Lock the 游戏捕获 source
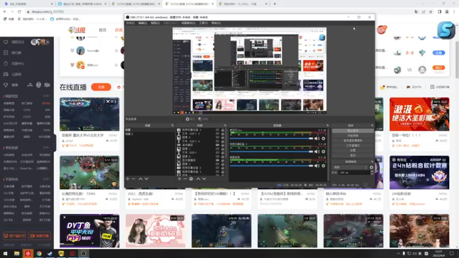 [223, 145]
